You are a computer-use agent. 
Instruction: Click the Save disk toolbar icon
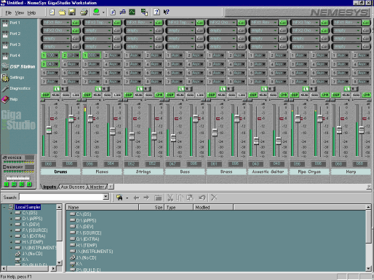click(x=72, y=12)
